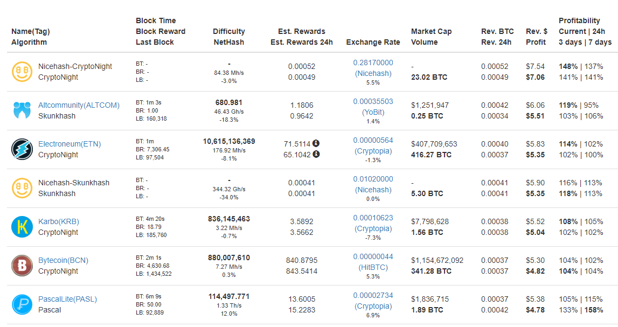The image size is (618, 327).
Task: Click the Bytecoin coin logo
Action: point(22,266)
